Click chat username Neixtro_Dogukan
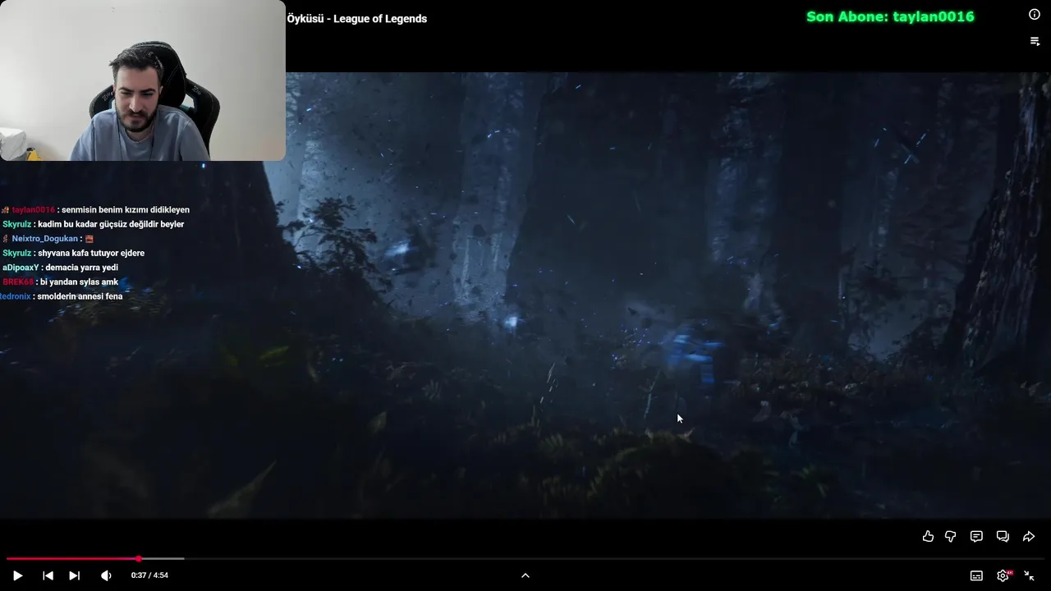The image size is (1051, 591). tap(47, 239)
